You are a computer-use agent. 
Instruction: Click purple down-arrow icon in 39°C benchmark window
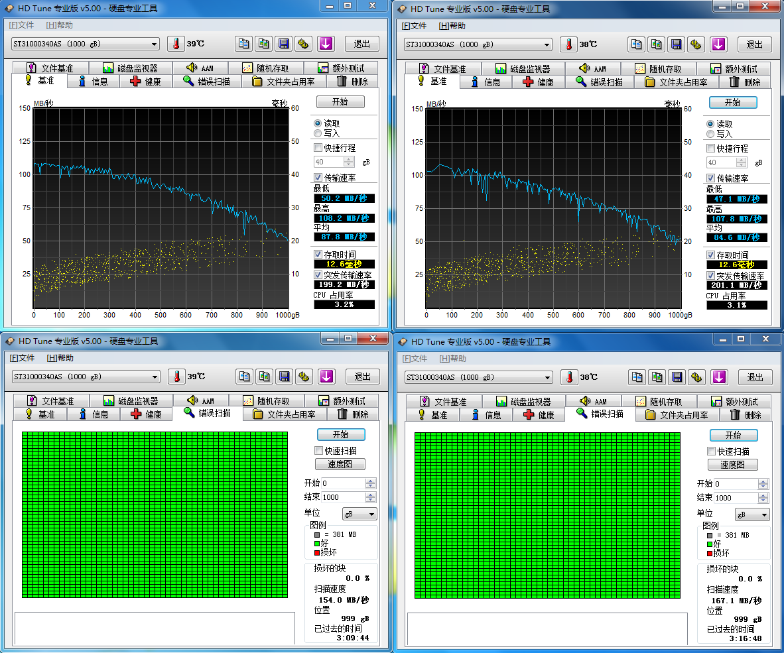326,44
